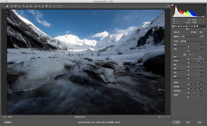Click the Clarity slider handle
Screen dimensions: 207x126
188,84
